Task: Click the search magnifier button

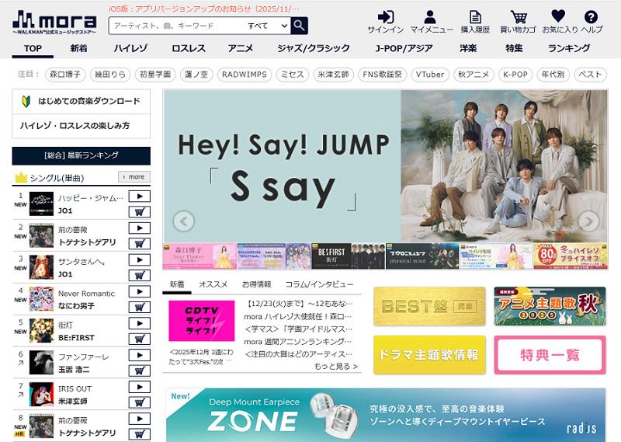Action: (299, 26)
